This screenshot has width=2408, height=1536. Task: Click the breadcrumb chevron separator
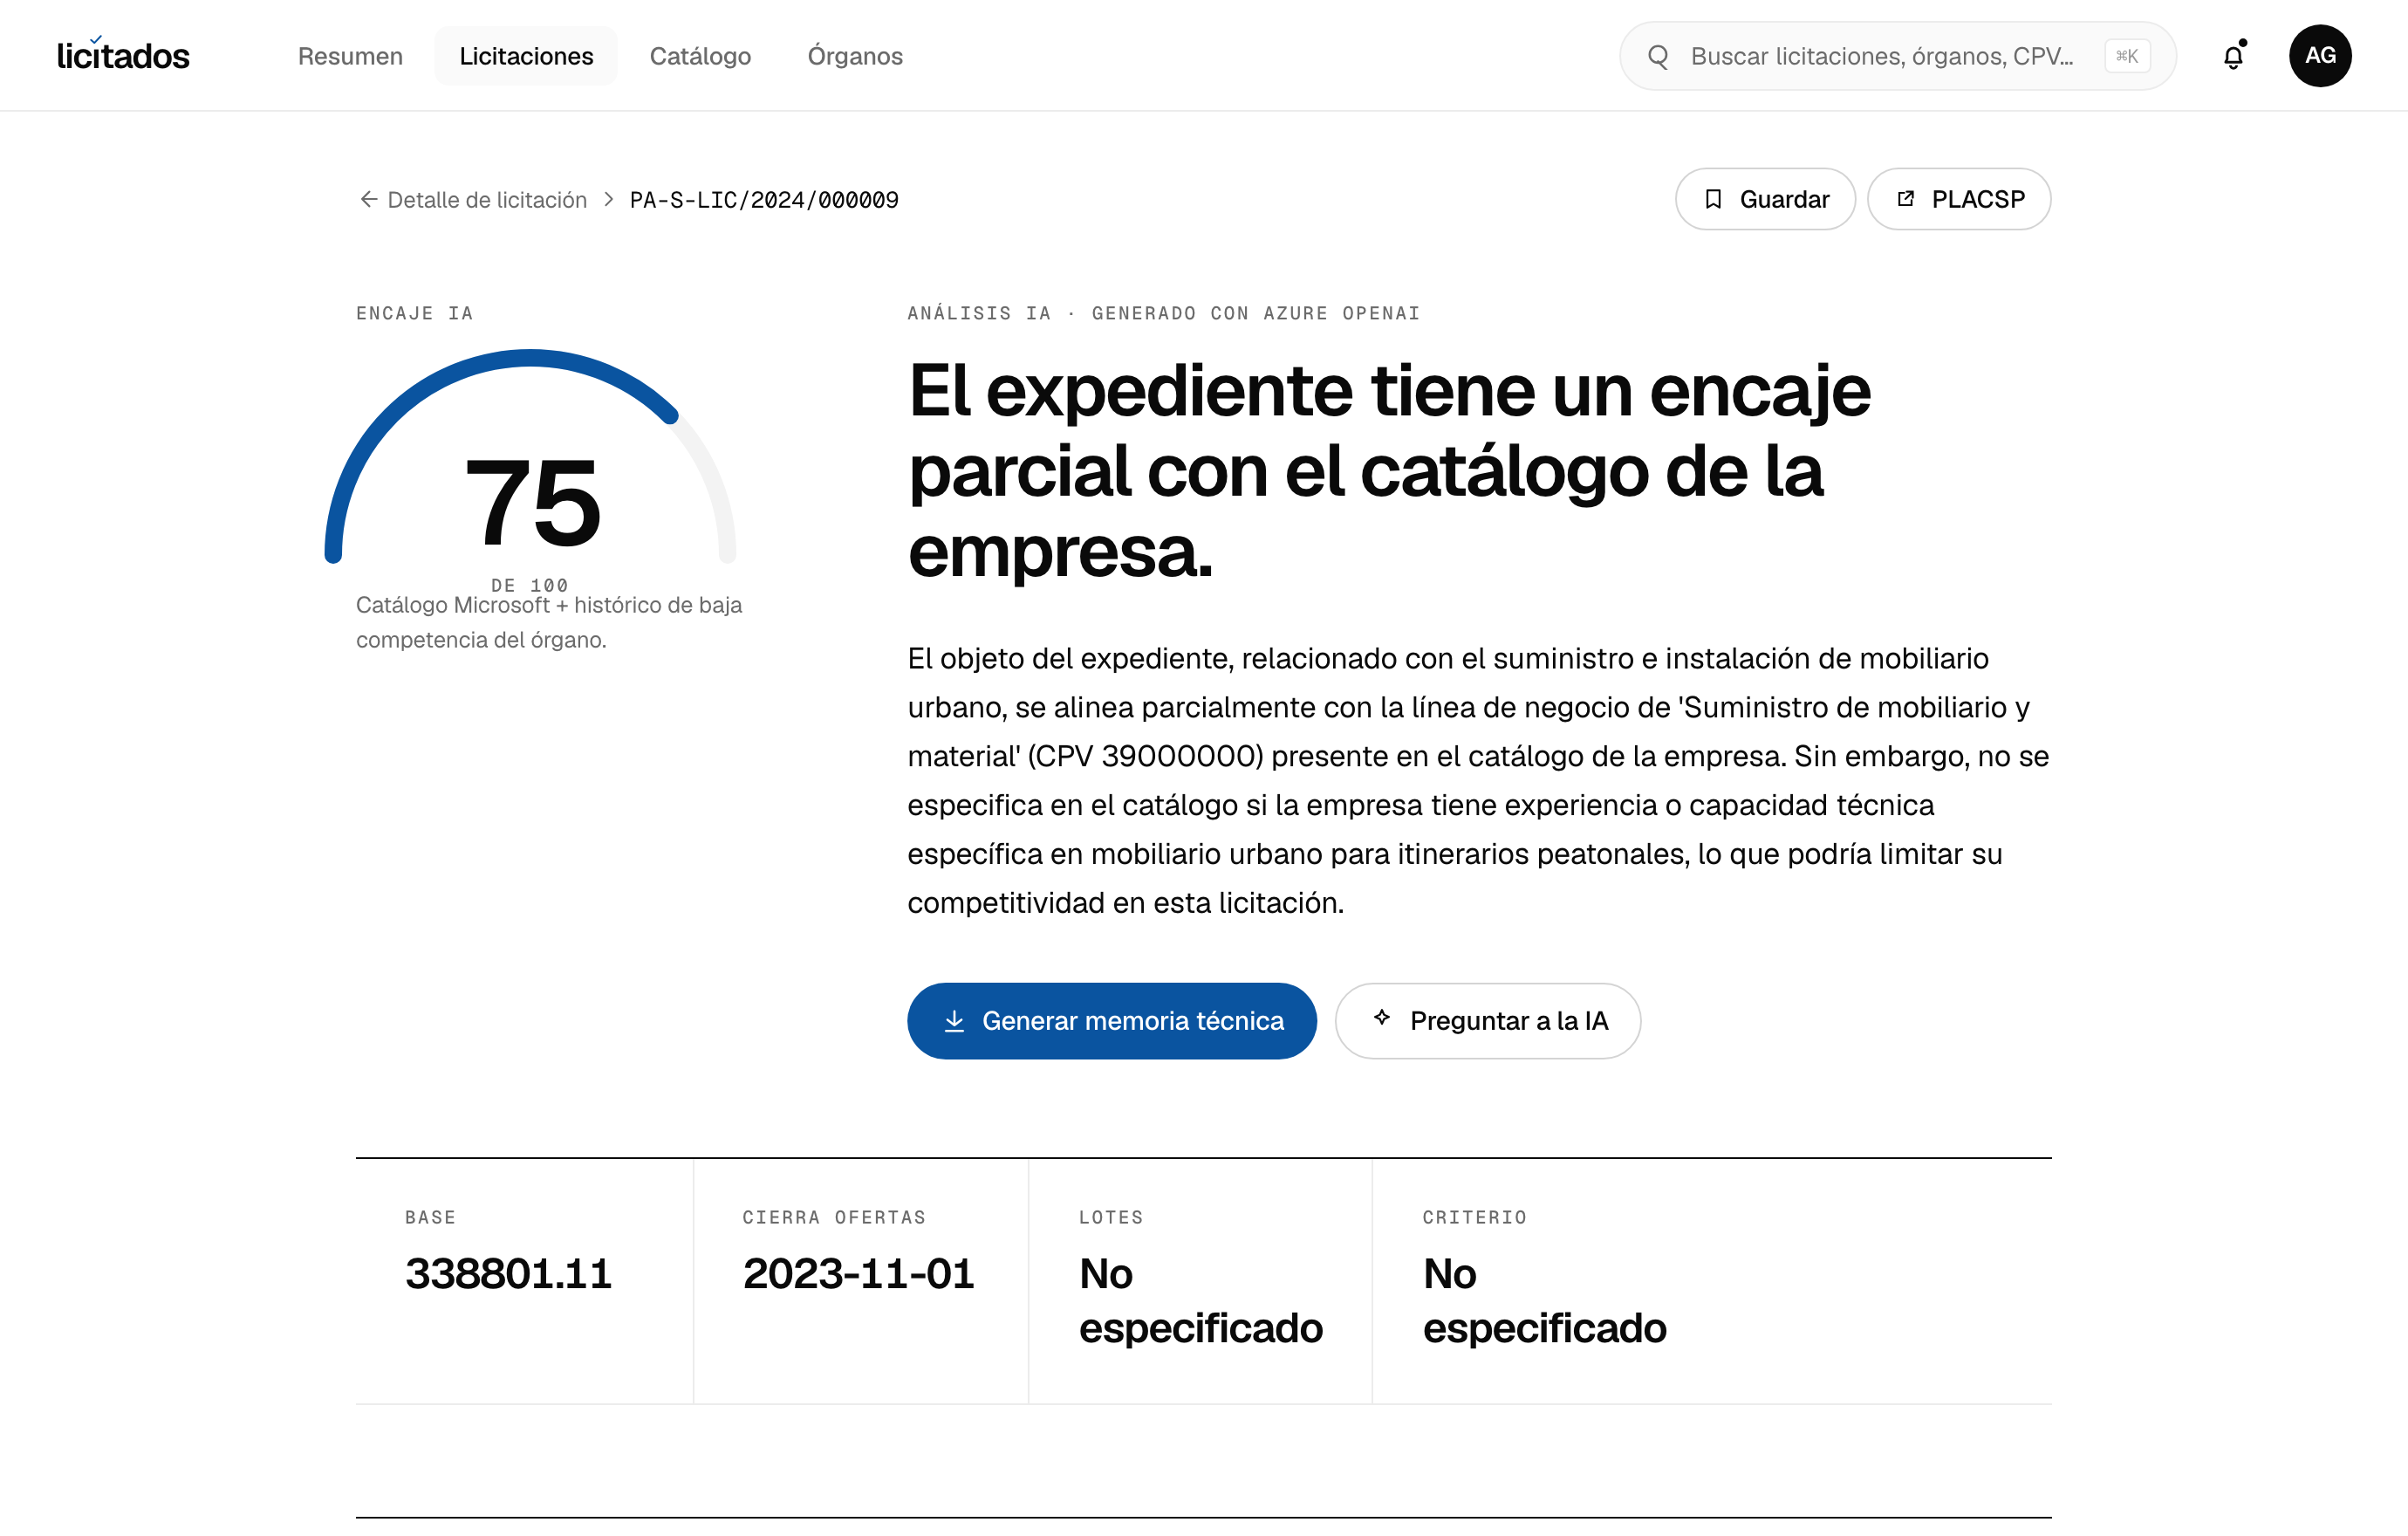(x=608, y=199)
